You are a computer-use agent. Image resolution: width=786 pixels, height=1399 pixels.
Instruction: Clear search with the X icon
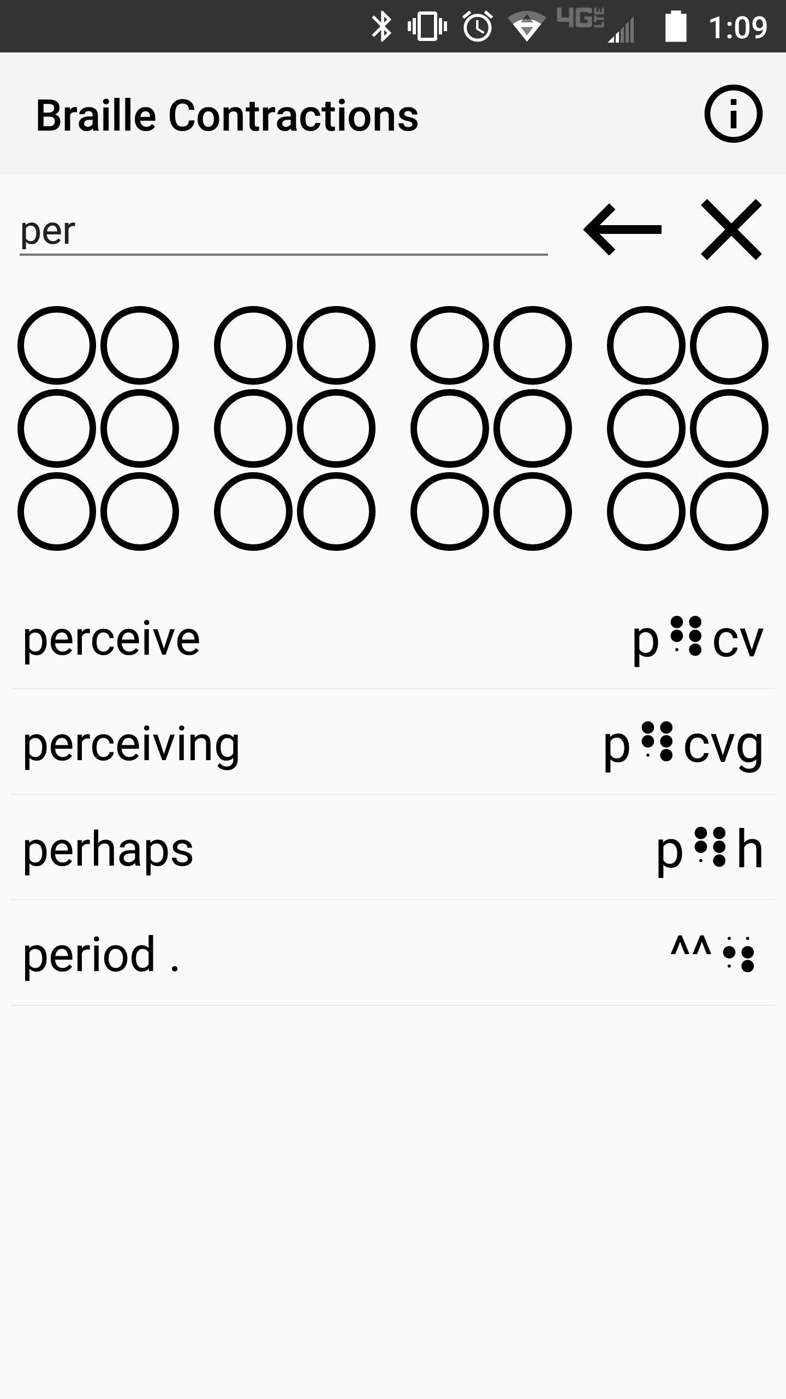click(x=731, y=230)
